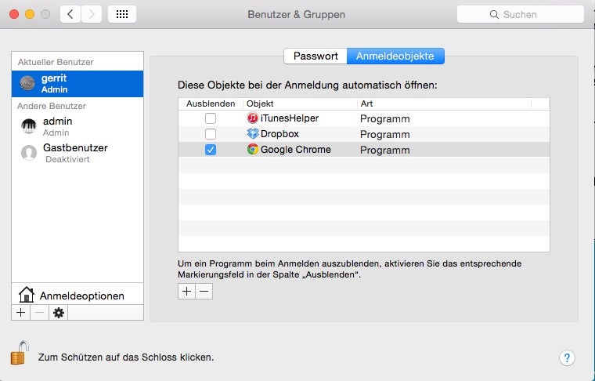Click 'Zum Schützen auf das Schloss klicken' text

(x=126, y=357)
